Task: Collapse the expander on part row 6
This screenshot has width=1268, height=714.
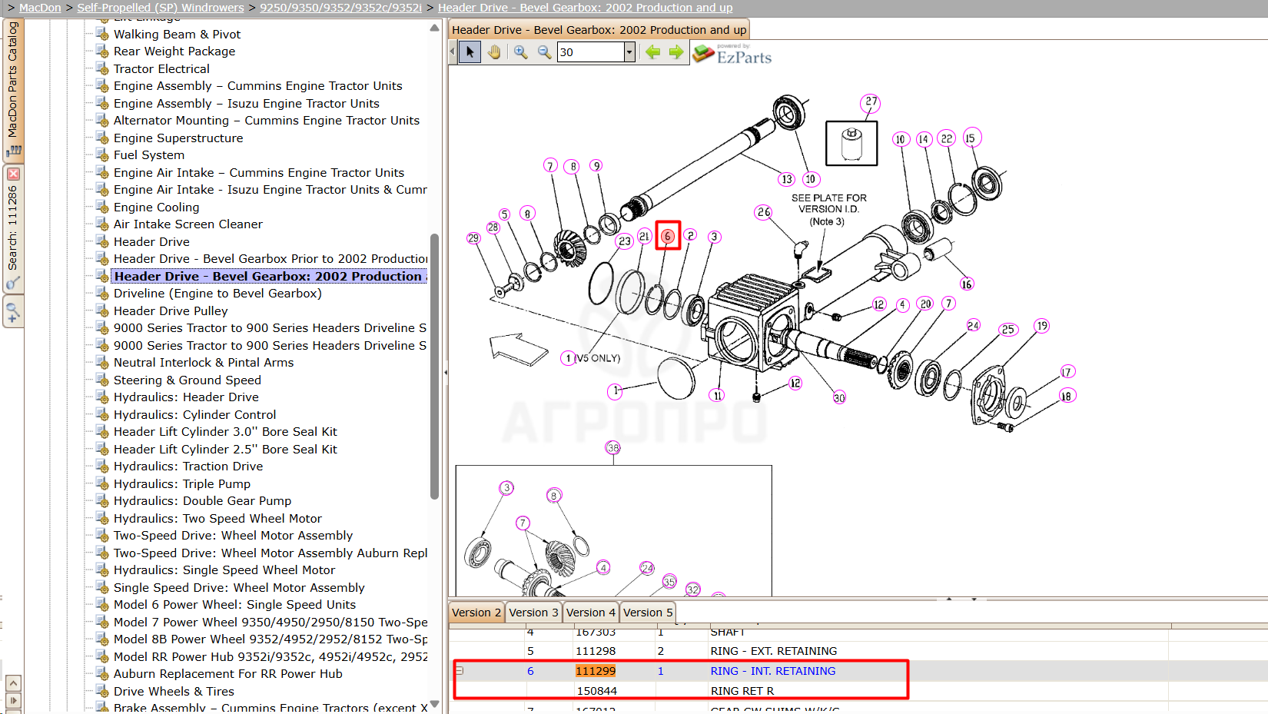Action: pos(460,671)
